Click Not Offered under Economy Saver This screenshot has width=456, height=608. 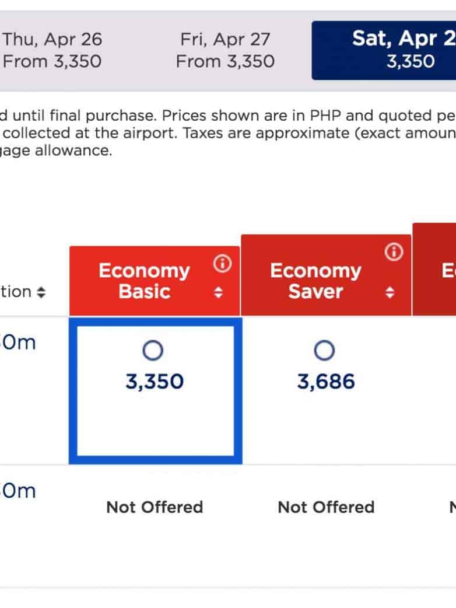click(326, 507)
